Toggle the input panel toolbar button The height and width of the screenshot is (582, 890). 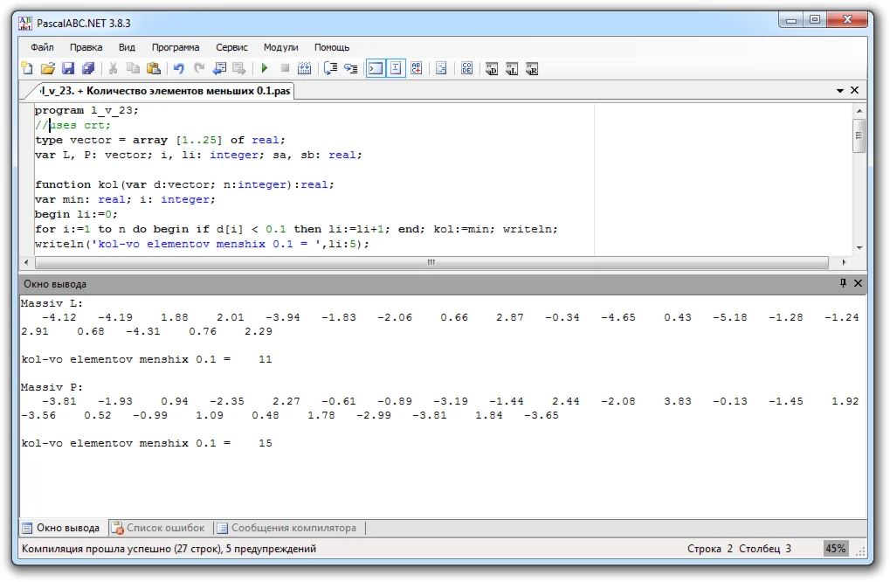[396, 68]
